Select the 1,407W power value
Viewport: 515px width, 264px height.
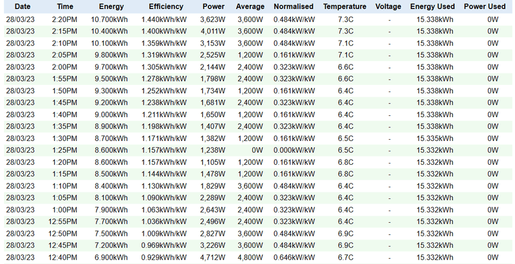(x=212, y=127)
